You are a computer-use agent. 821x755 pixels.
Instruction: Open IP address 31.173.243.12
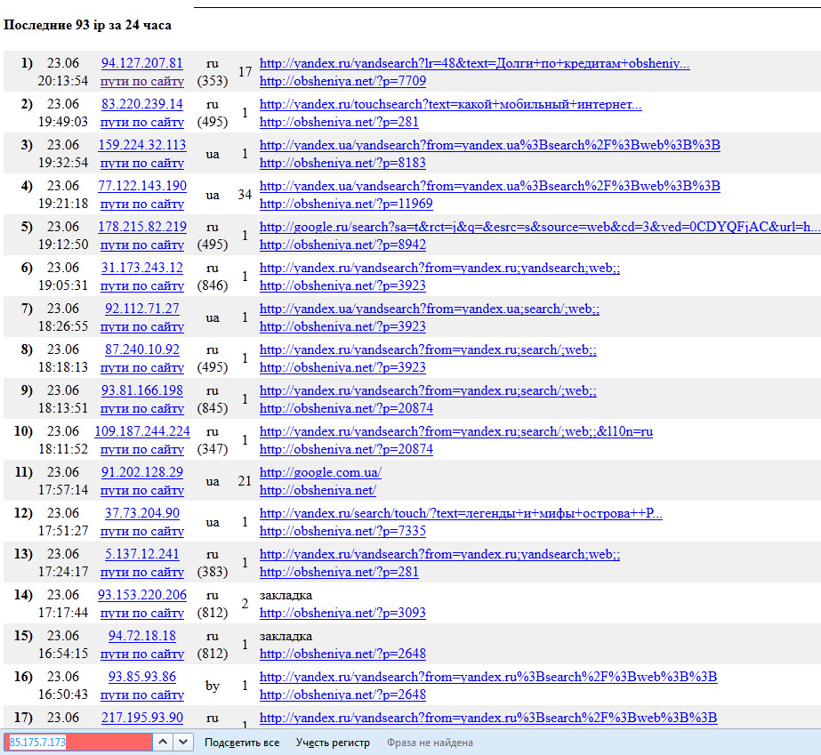[142, 268]
